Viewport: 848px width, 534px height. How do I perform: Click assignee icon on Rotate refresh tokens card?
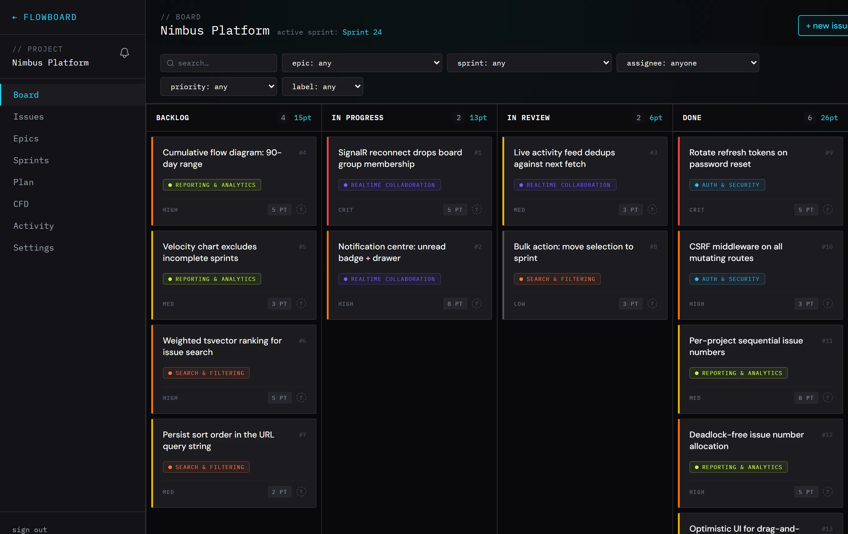[x=828, y=210]
